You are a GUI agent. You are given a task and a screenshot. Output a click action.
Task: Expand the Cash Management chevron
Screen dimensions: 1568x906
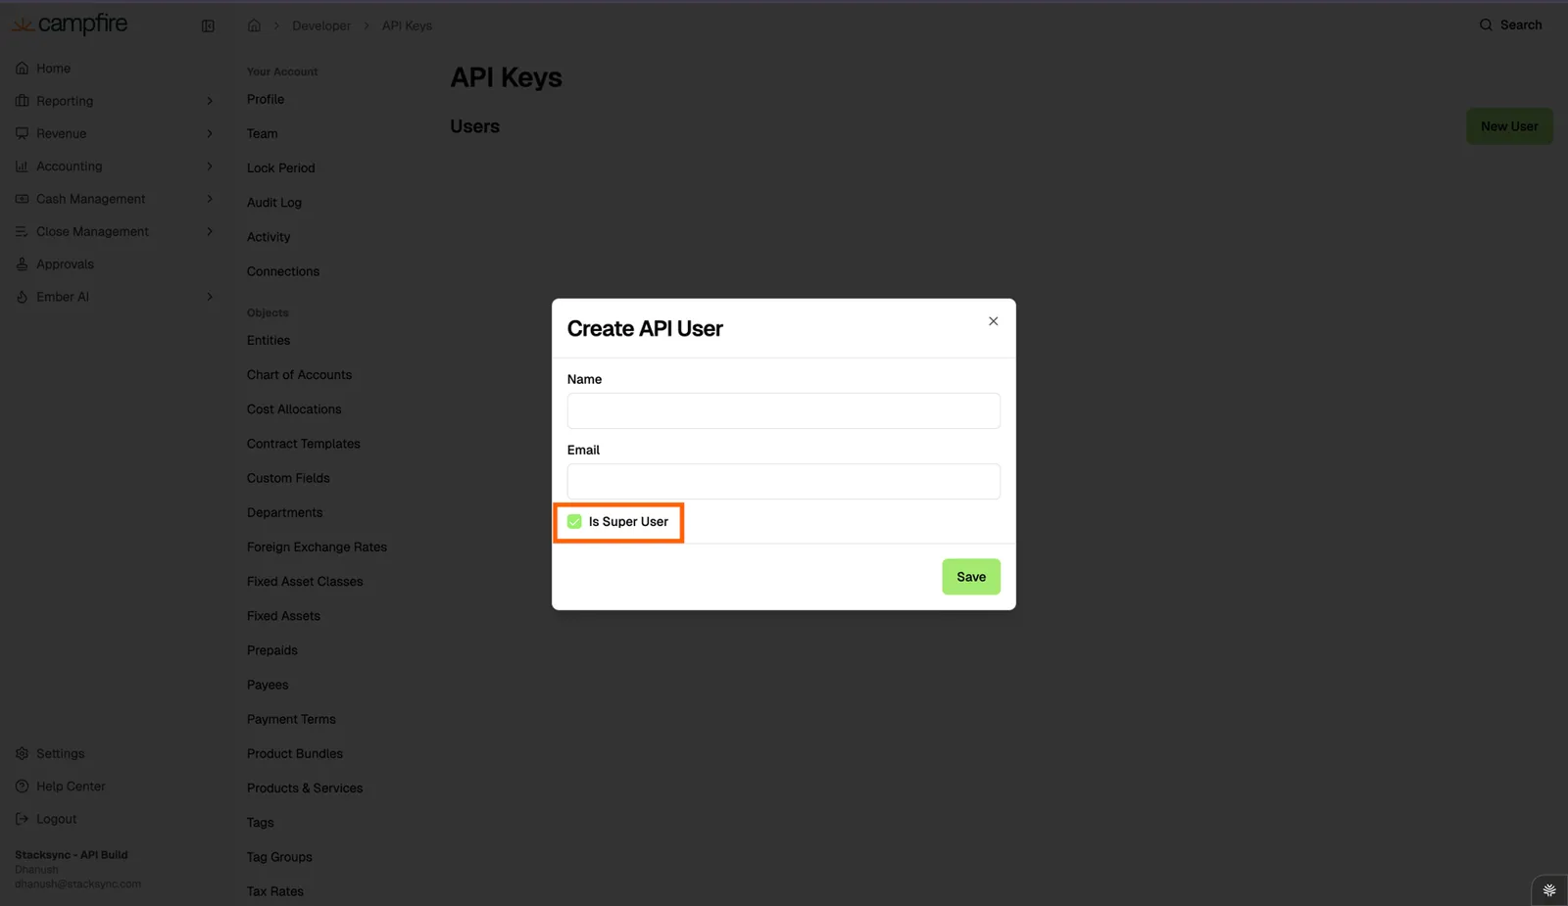(210, 199)
